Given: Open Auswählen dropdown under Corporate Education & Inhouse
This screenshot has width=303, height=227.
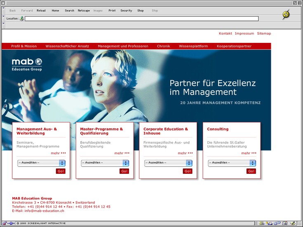Looking at the screenshot, I should tap(168, 163).
